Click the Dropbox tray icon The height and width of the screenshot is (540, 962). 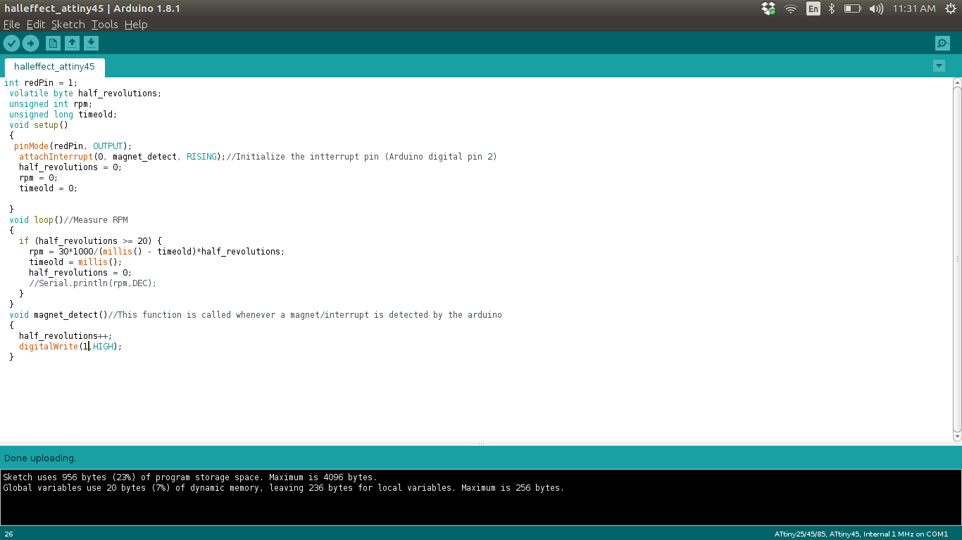768,8
